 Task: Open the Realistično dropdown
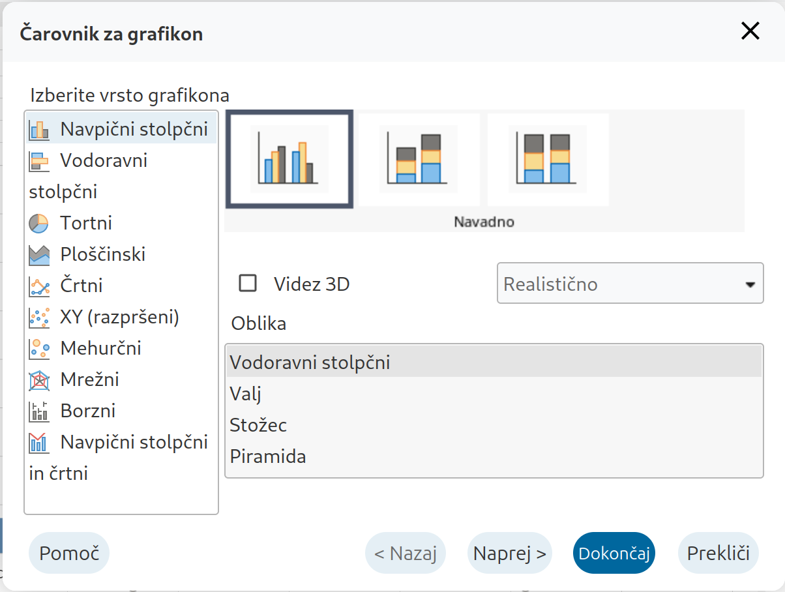click(x=630, y=283)
